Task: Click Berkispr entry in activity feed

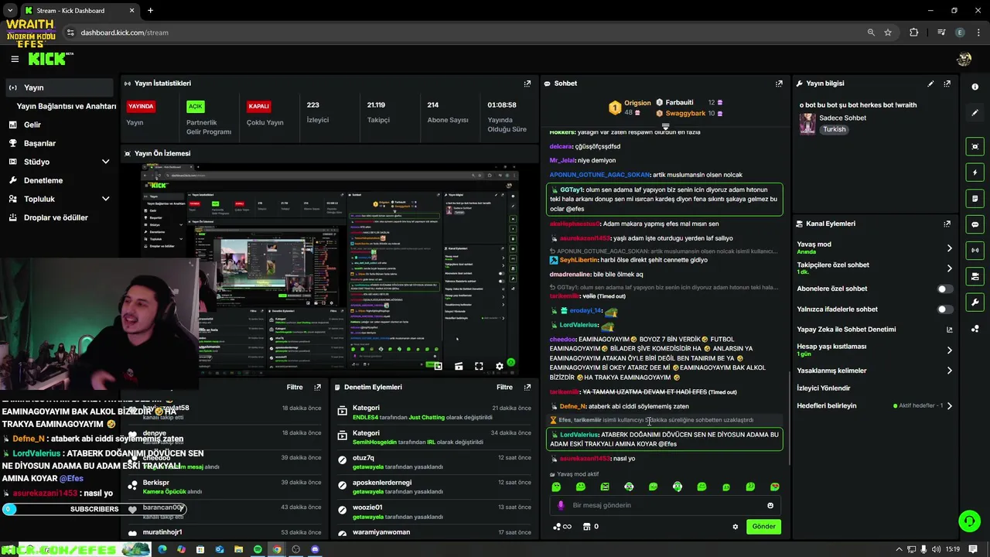Action: point(156,483)
